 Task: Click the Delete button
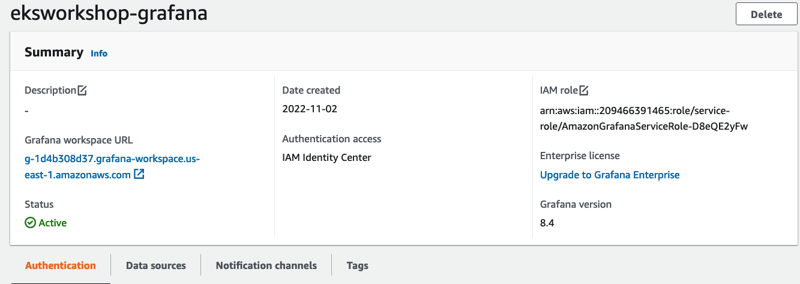click(766, 14)
